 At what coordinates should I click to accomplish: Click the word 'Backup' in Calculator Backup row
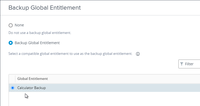40,88
